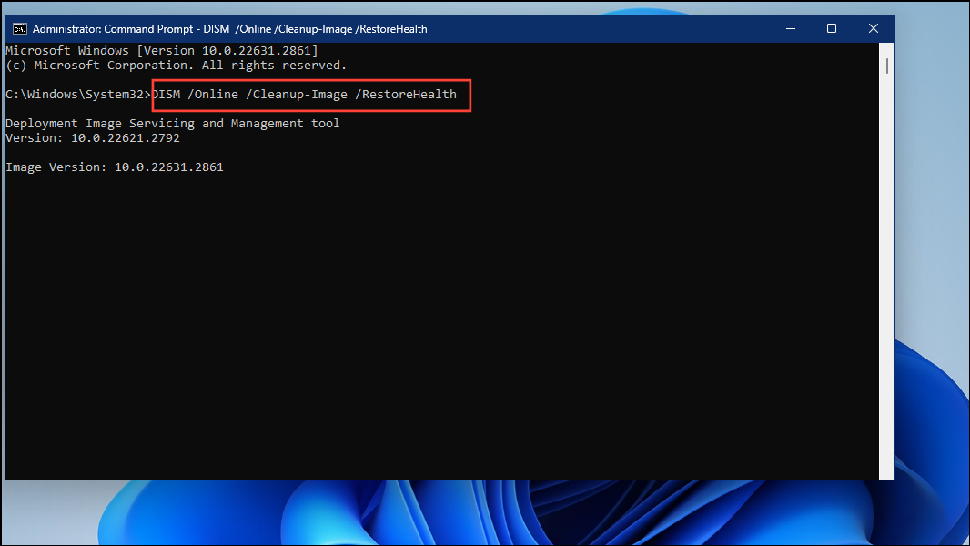Close the Command Prompt window
The image size is (970, 546).
point(873,28)
